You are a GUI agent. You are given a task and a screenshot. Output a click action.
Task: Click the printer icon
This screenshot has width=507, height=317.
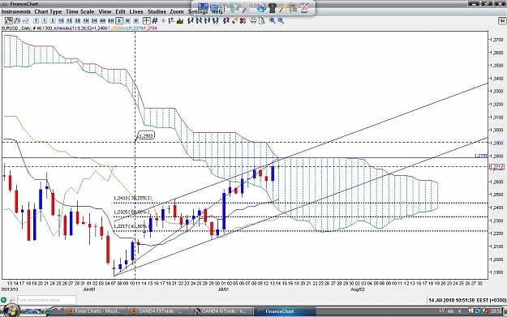[253, 21]
